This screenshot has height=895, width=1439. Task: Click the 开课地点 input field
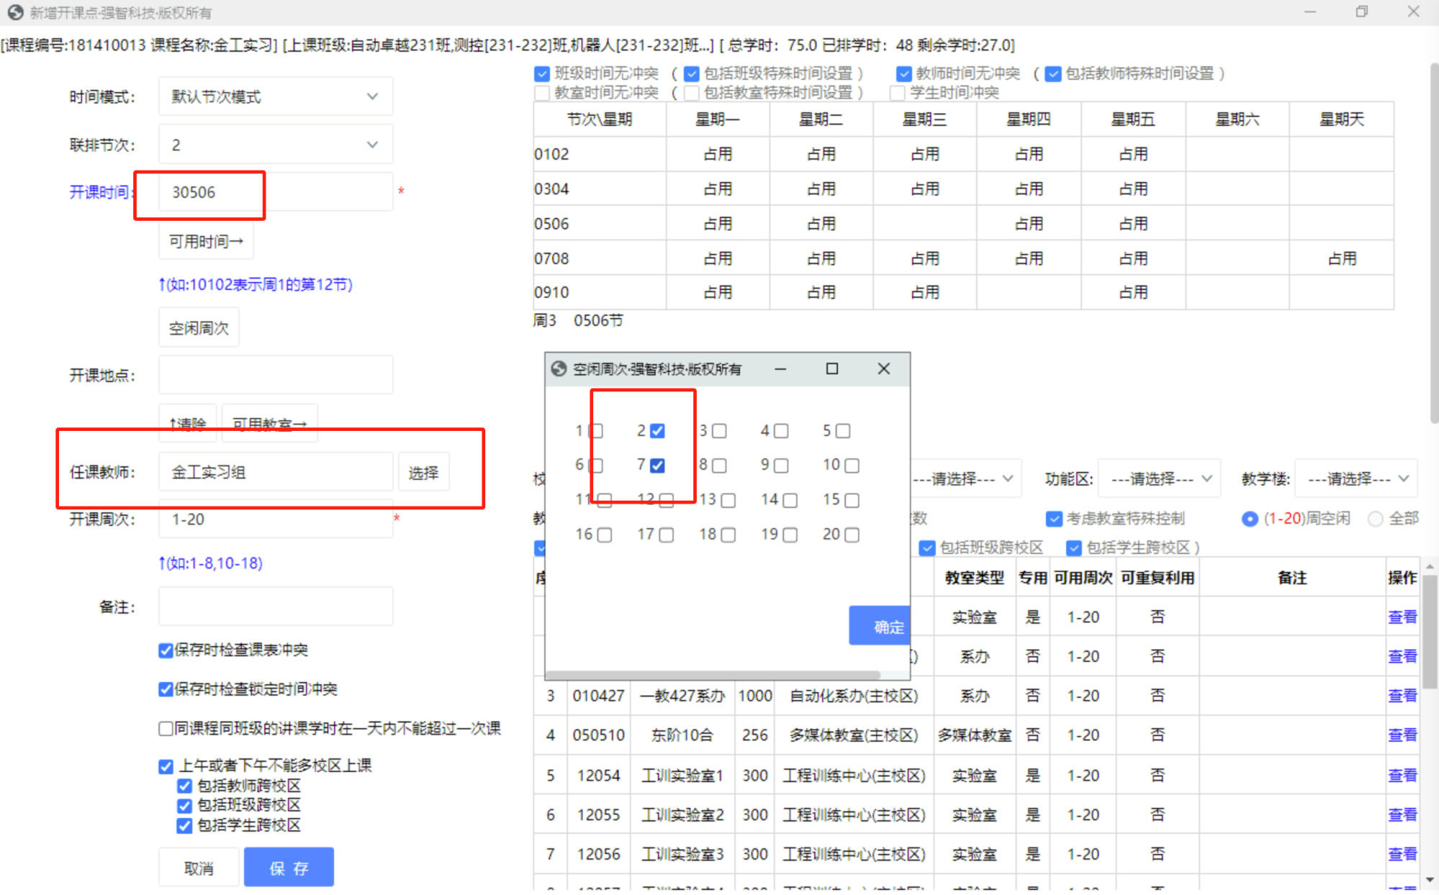(x=276, y=375)
